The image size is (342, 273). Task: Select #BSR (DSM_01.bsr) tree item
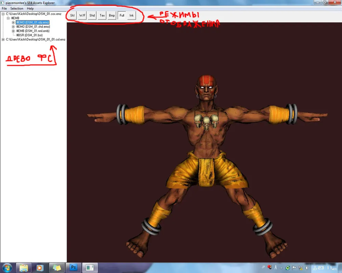click(29, 35)
